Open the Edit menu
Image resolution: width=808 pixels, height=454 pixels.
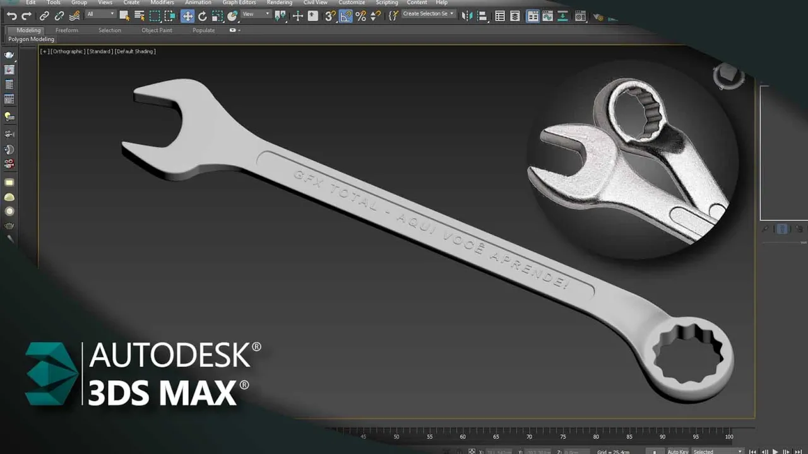30,3
